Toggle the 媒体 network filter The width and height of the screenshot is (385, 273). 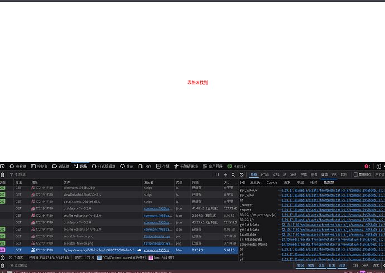[x=324, y=175]
